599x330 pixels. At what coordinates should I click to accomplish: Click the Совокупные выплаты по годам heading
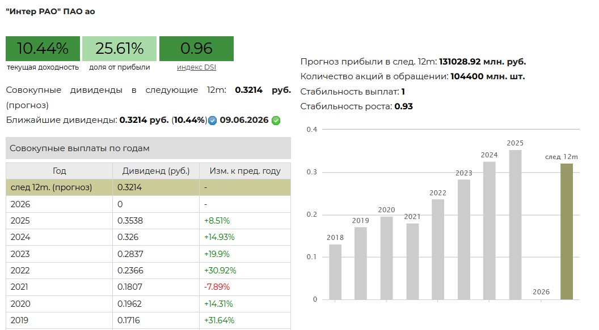(79, 148)
